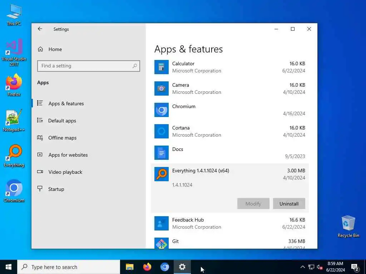Click the Docs app icon in list

(161, 153)
